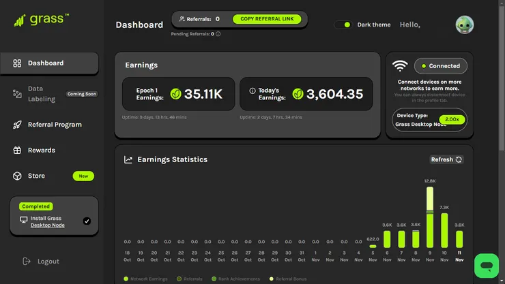505x284 pixels.
Task: Click the gift icon beside Rewards
Action: click(17, 150)
